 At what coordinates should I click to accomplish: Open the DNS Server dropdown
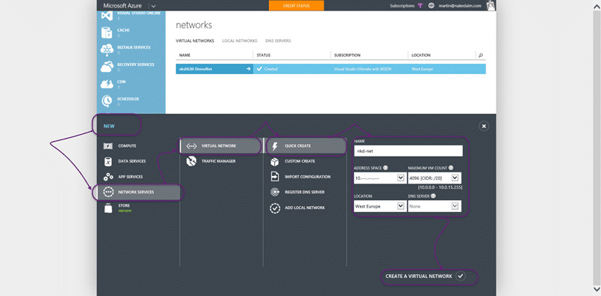433,206
